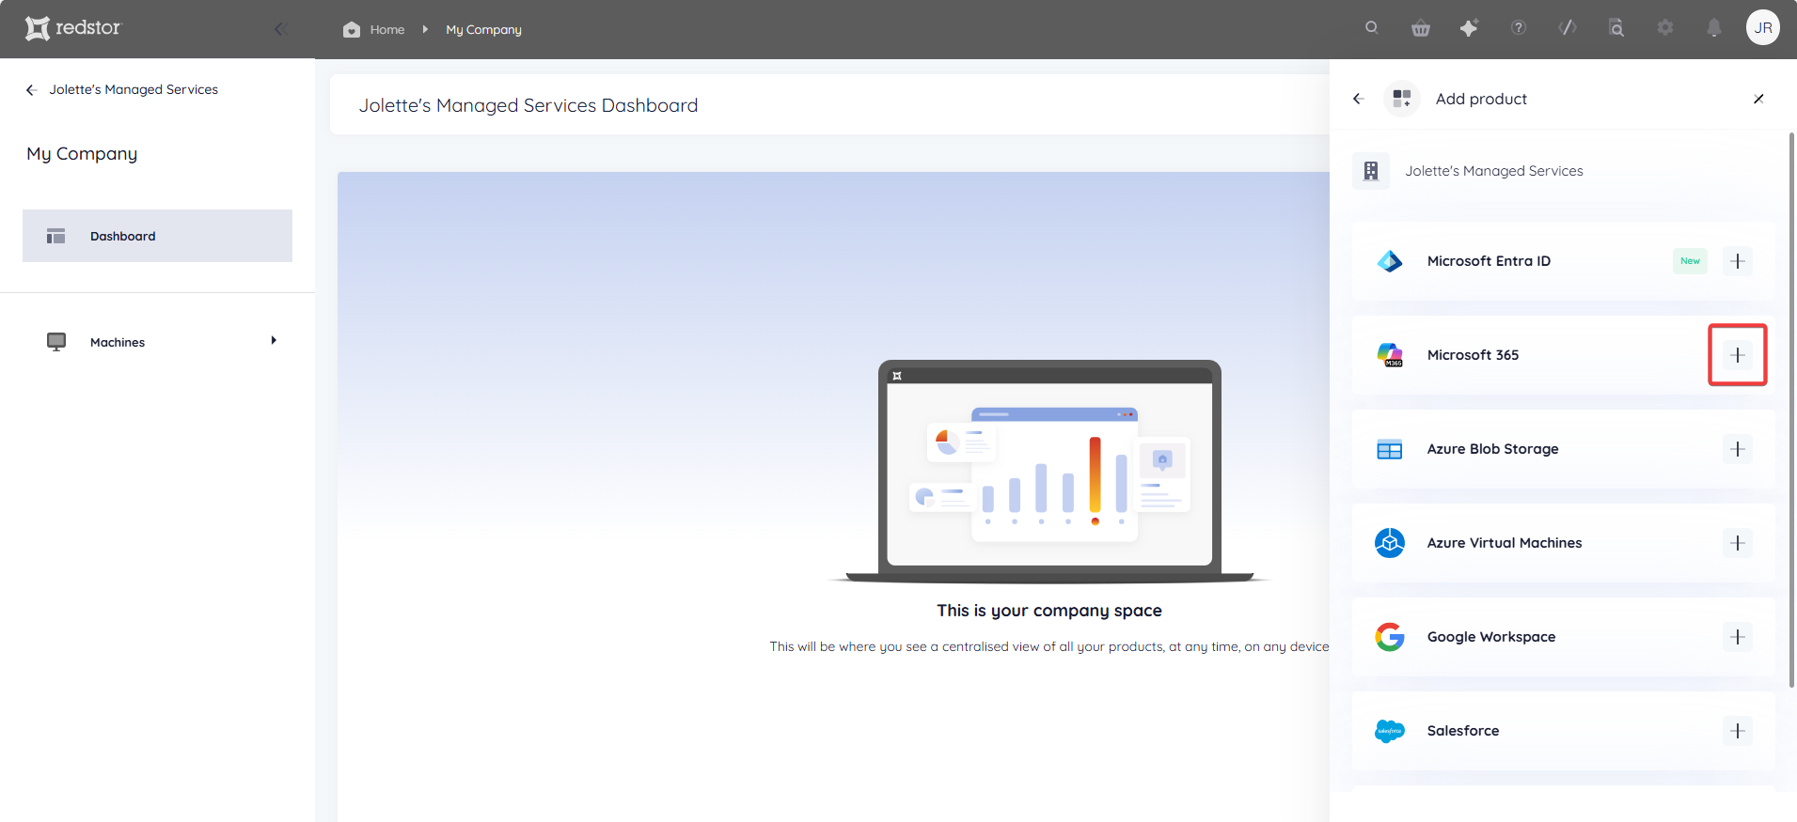Click the Microsoft Entra ID icon
Viewport: 1797px width, 822px height.
(x=1390, y=261)
